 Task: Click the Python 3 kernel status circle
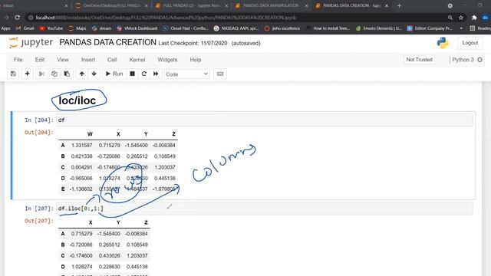click(479, 60)
